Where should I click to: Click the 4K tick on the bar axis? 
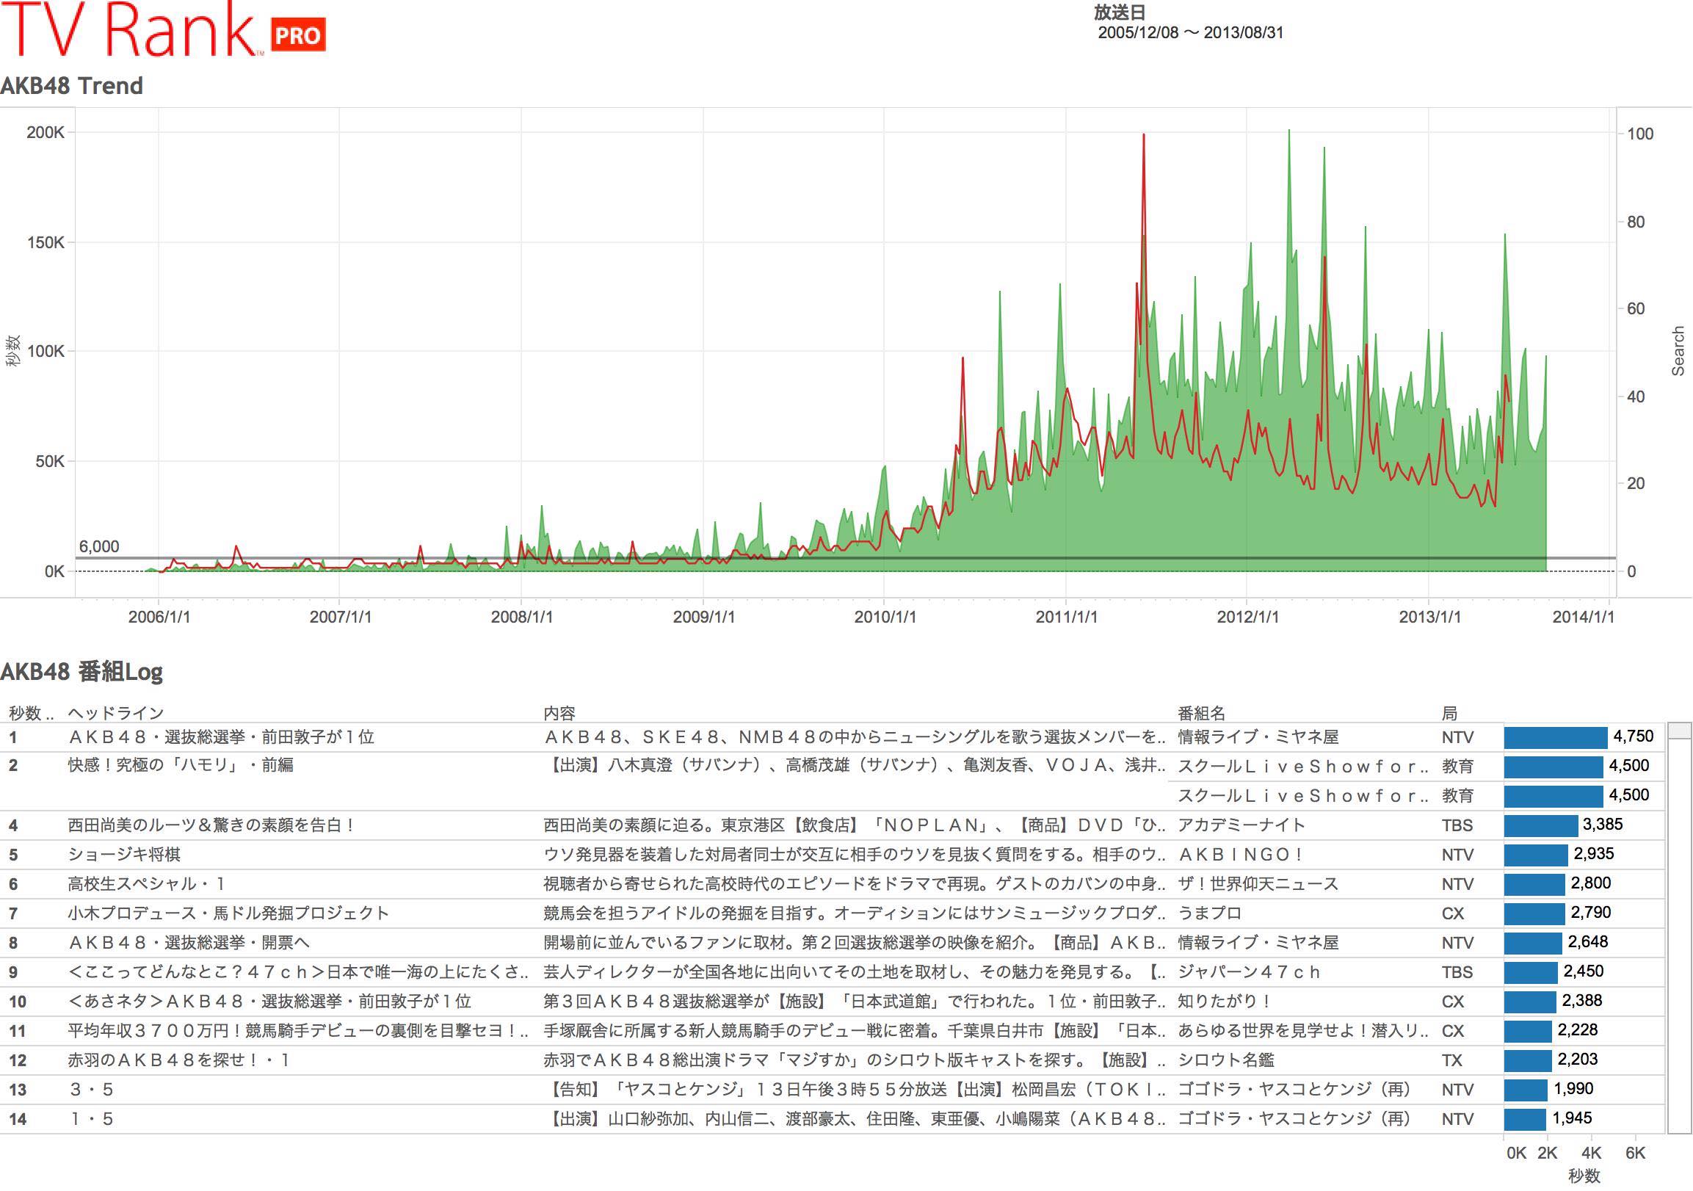pos(1591,1153)
